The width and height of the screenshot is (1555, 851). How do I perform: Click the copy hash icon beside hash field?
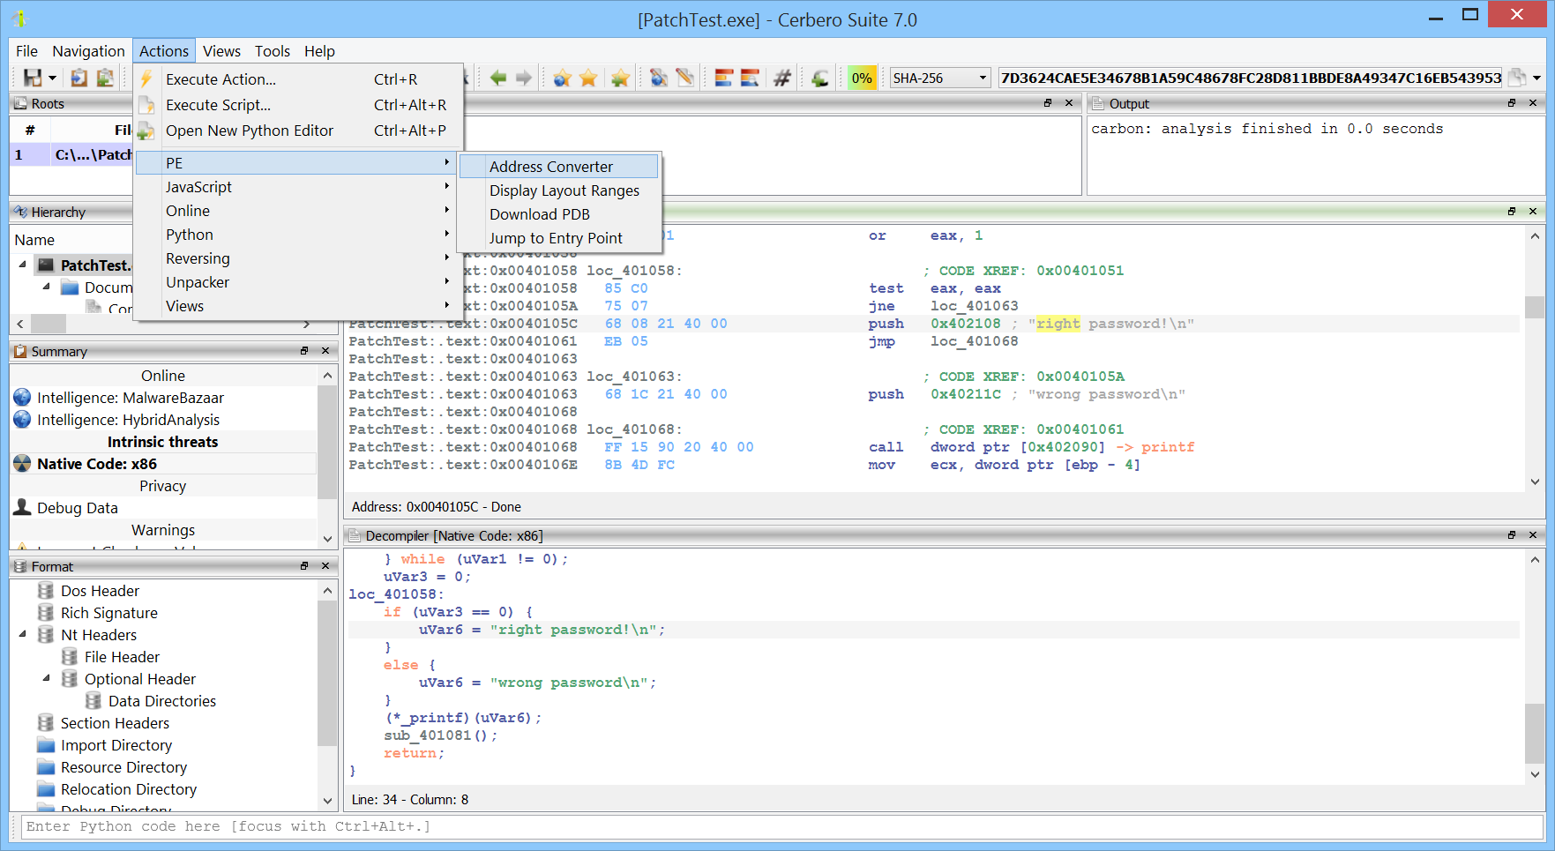pos(1516,78)
